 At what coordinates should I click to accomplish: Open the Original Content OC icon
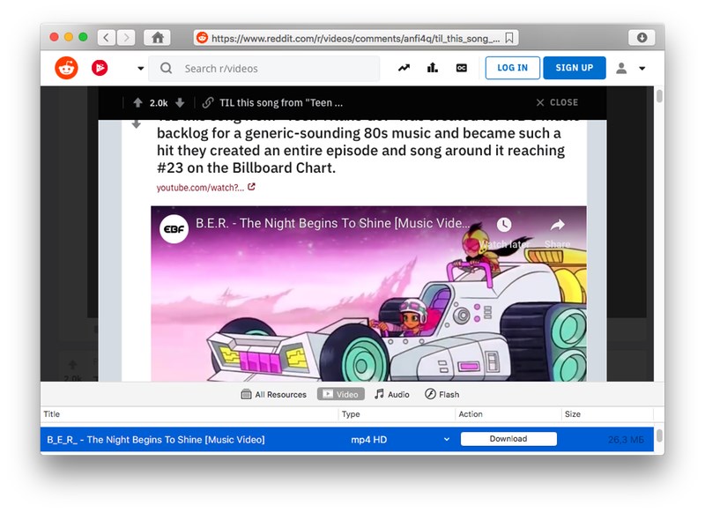[x=461, y=68]
